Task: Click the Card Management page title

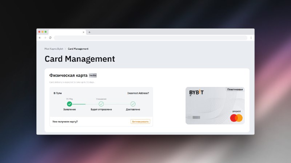Action: coord(80,59)
